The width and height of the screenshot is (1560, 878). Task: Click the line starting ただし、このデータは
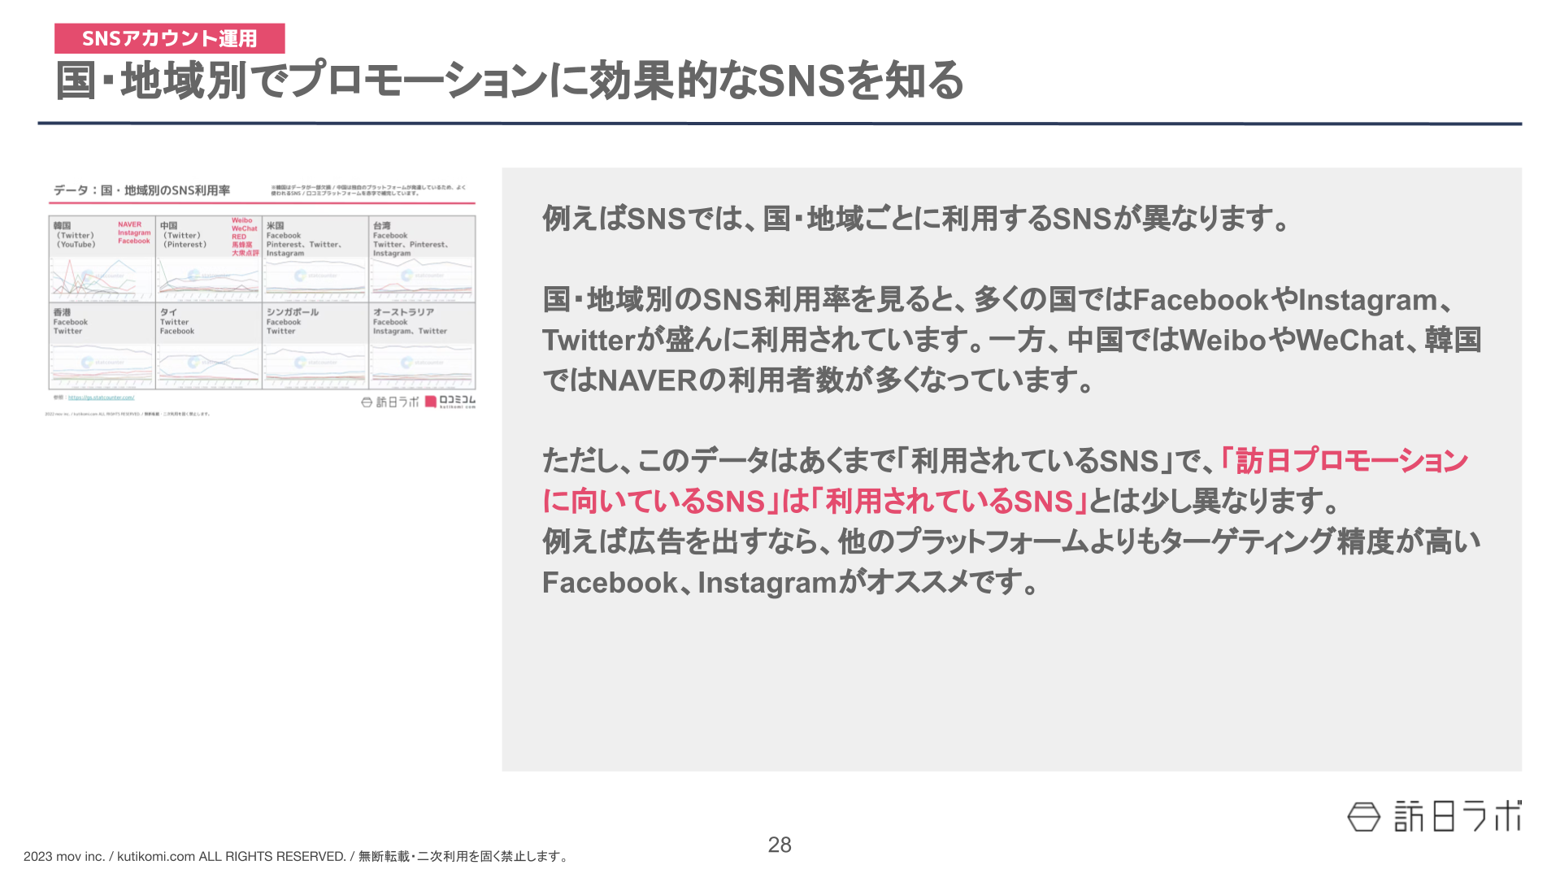1006,461
